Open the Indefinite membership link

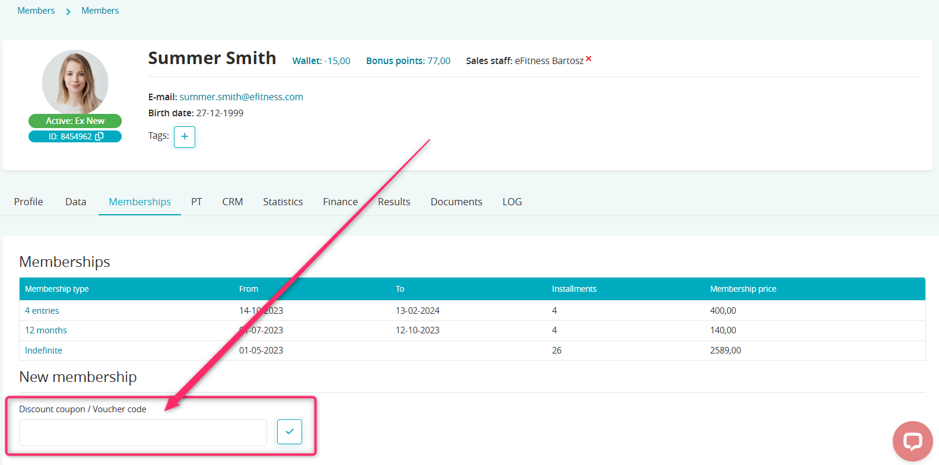pos(43,351)
